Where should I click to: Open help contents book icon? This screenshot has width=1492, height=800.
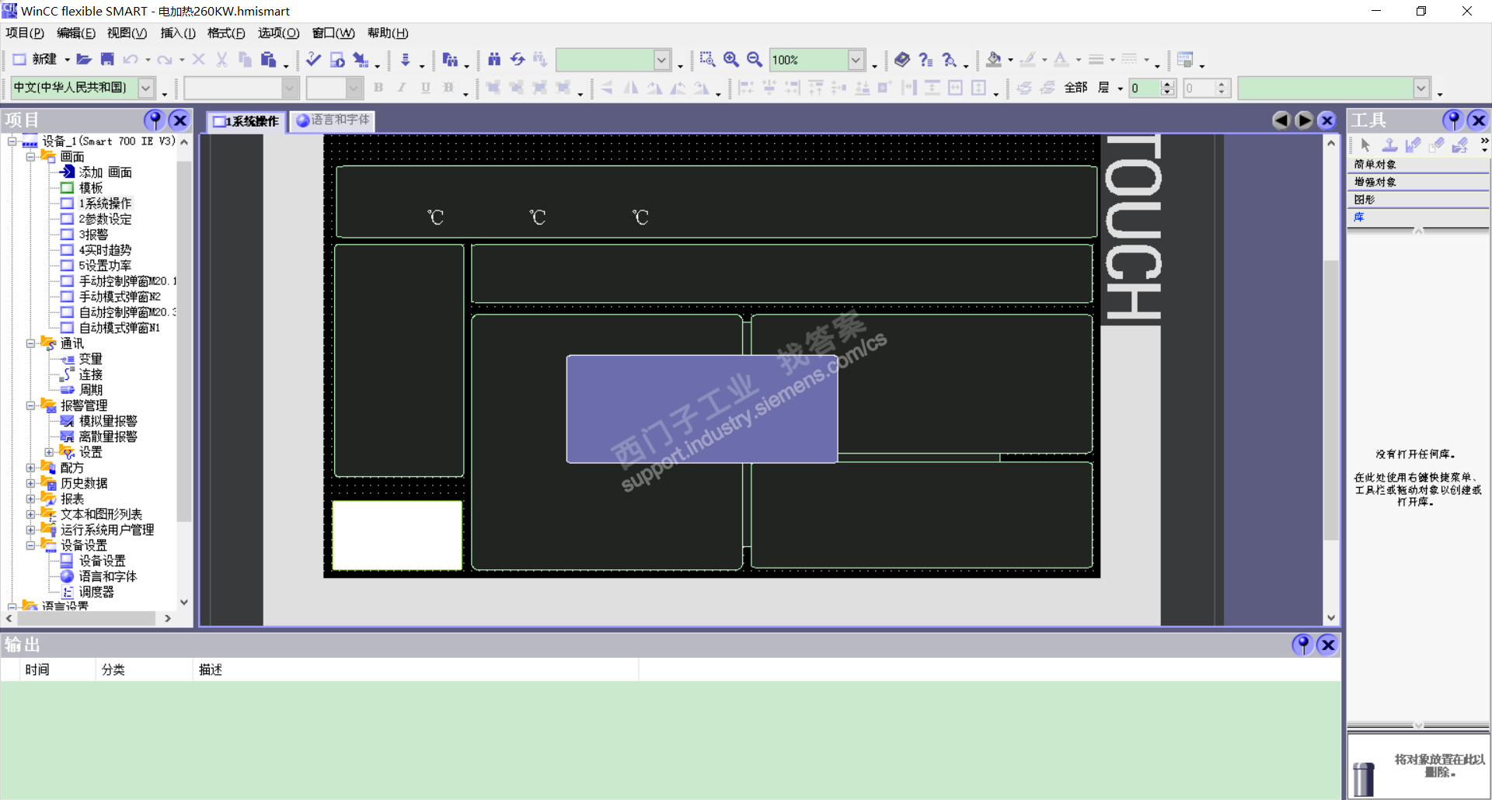coord(902,59)
